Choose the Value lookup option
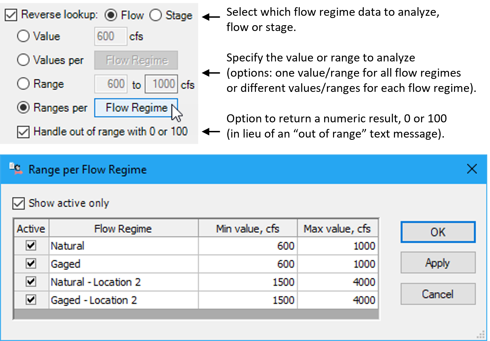Viewport: 490px width, 341px height. [23, 36]
